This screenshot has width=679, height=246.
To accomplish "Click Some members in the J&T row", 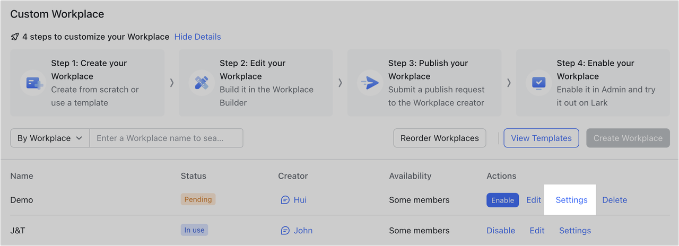I will coord(419,231).
